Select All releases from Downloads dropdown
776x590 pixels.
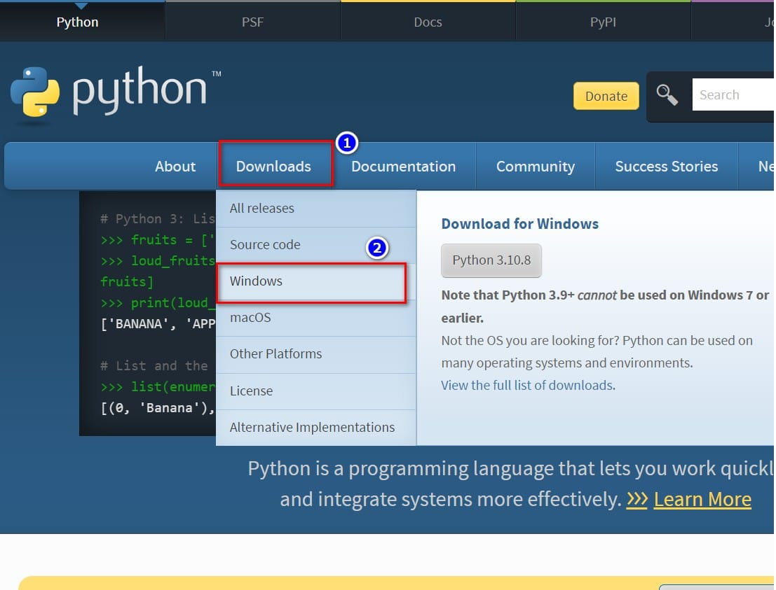pos(315,209)
